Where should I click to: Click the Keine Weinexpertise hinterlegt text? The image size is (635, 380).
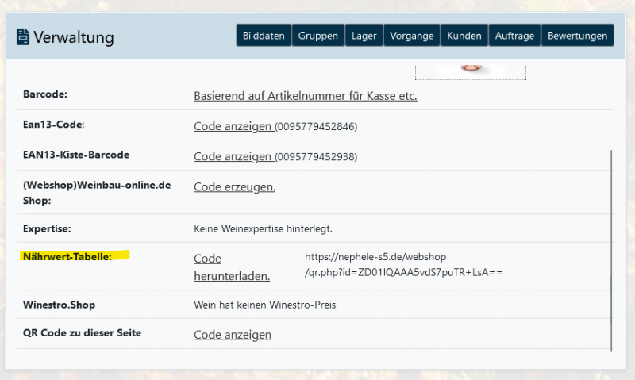click(x=263, y=228)
